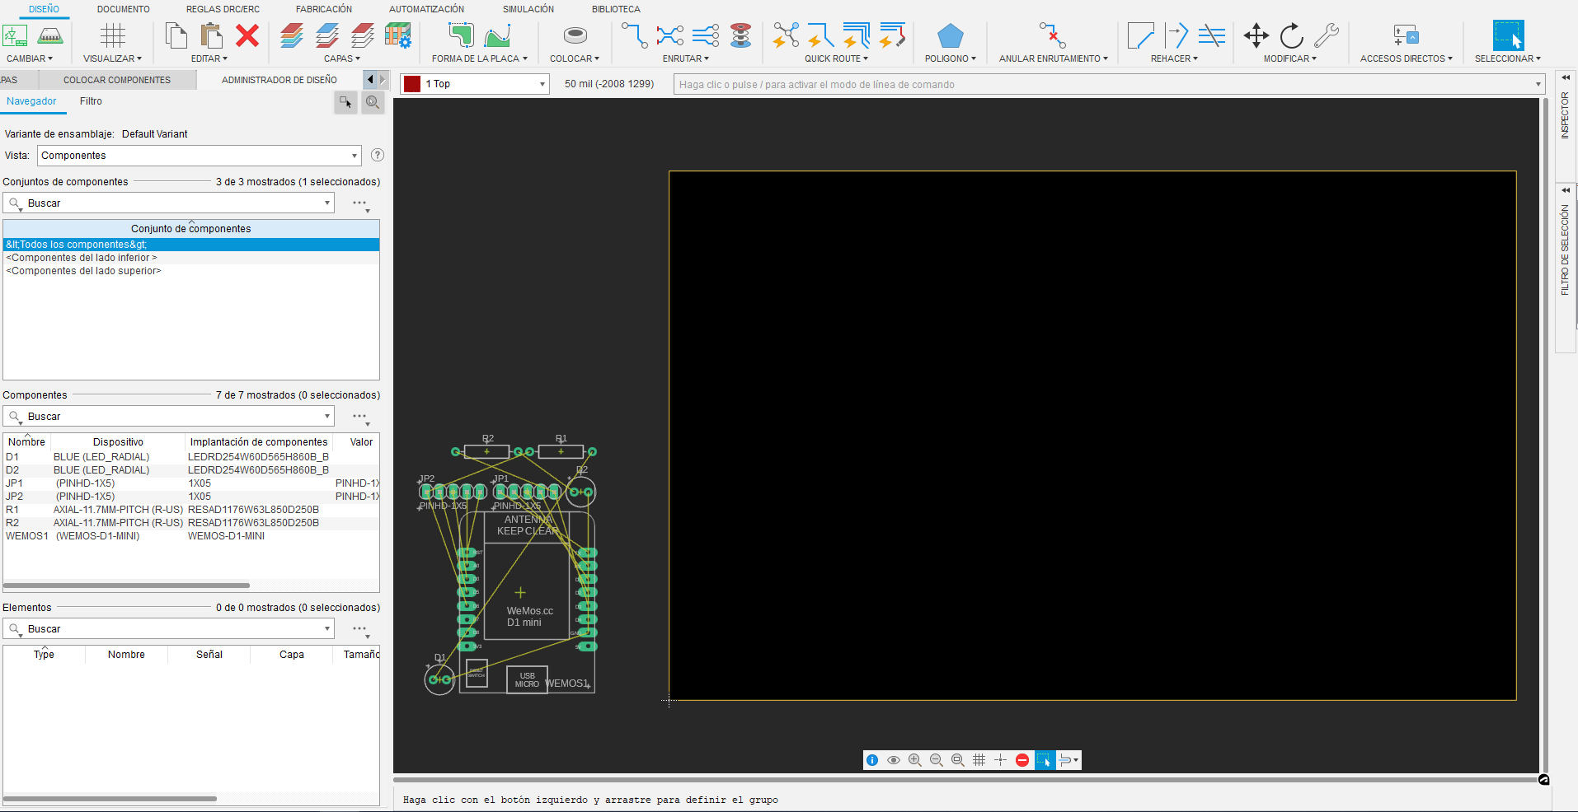Image resolution: width=1578 pixels, height=812 pixels.
Task: Click the red Delete icon in Editar
Action: pyautogui.click(x=249, y=35)
